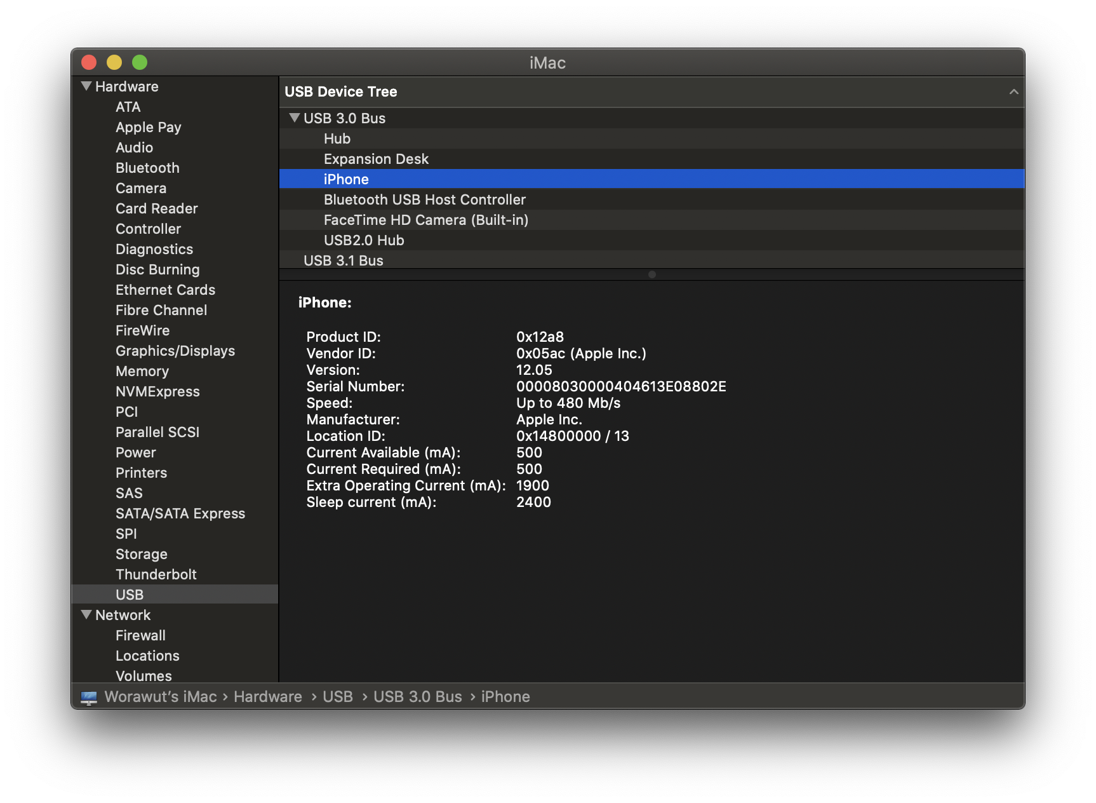1096x803 pixels.
Task: Click the Vendor ID value 0x05ac (Apple Inc.)
Action: (x=581, y=353)
